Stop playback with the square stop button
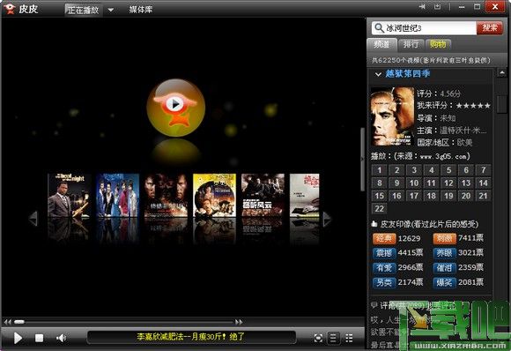 (x=39, y=339)
